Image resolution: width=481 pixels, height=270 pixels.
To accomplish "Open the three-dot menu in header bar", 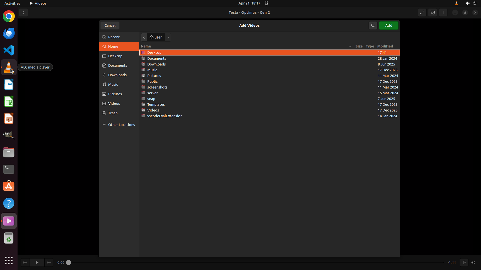I will pos(443,12).
